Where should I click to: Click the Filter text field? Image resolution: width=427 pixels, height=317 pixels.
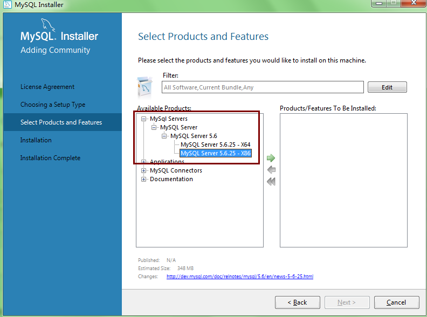click(x=263, y=87)
